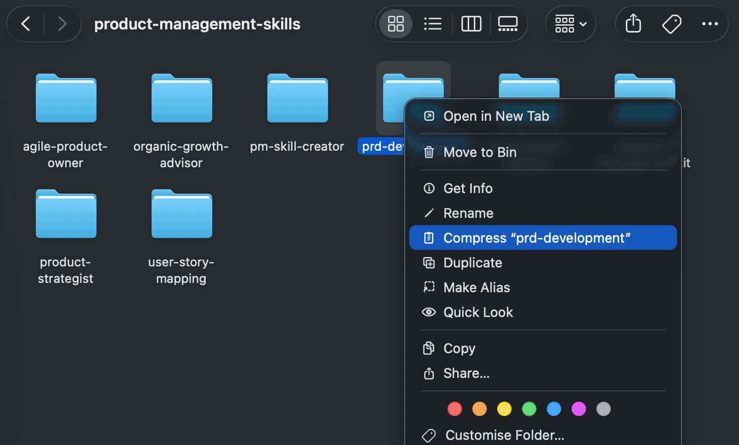This screenshot has height=445, width=739.
Task: Choose Quick Look
Action: (543, 312)
